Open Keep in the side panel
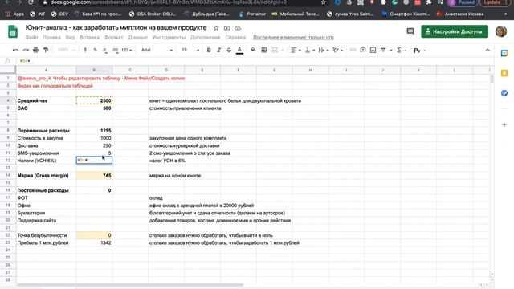Viewport: 514px width, 289px height. pos(504,73)
